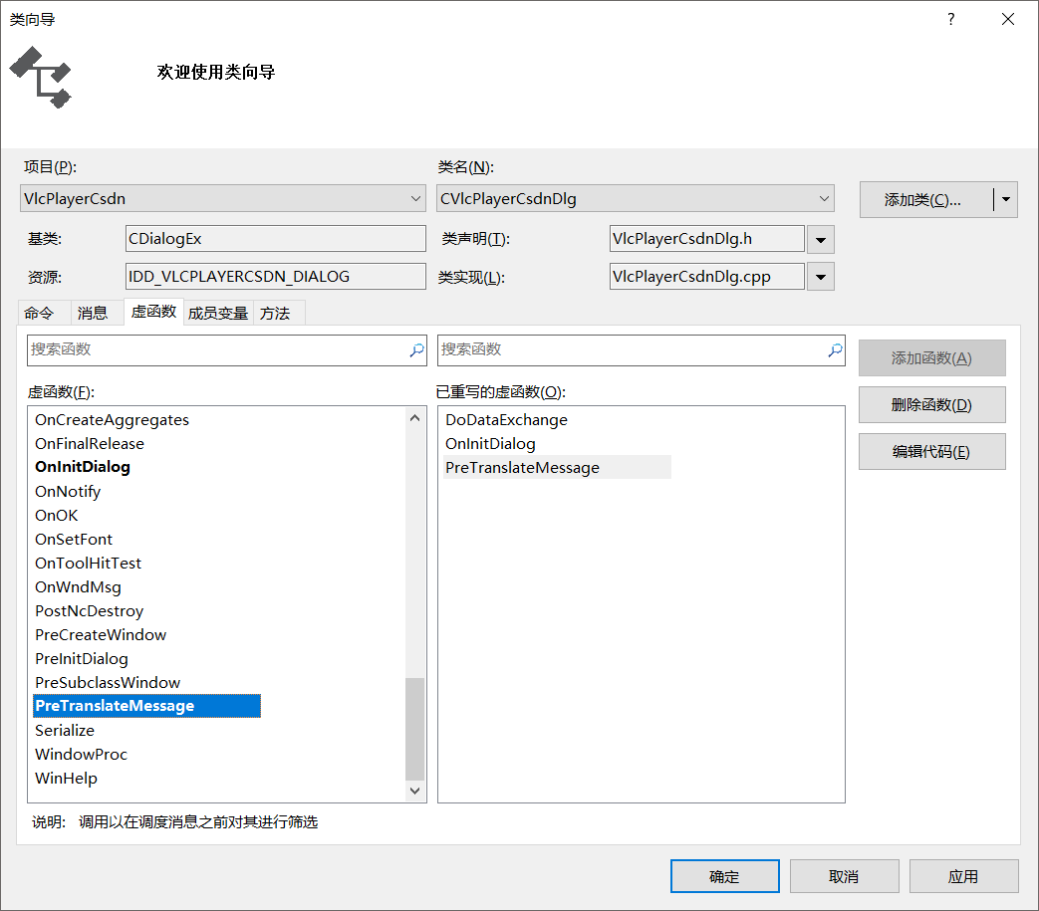Open the 类名 CVlcPlayerCsdnDlg dropdown
The width and height of the screenshot is (1039, 911).
(824, 198)
